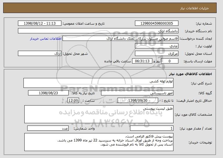Click the remaining days box showing 0
Image resolution: width=223 pixels, height=158 pixels.
(x=170, y=61)
